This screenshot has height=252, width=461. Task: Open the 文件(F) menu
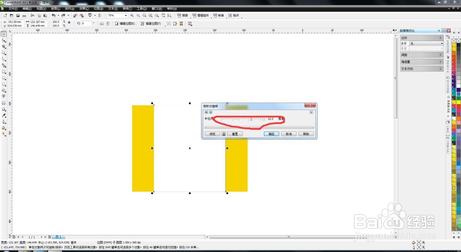pos(13,8)
